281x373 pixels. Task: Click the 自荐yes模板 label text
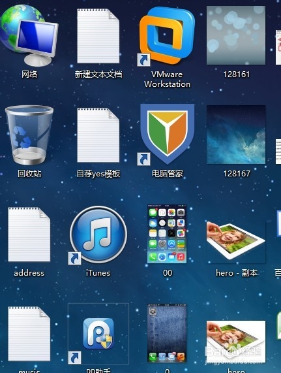(x=98, y=174)
